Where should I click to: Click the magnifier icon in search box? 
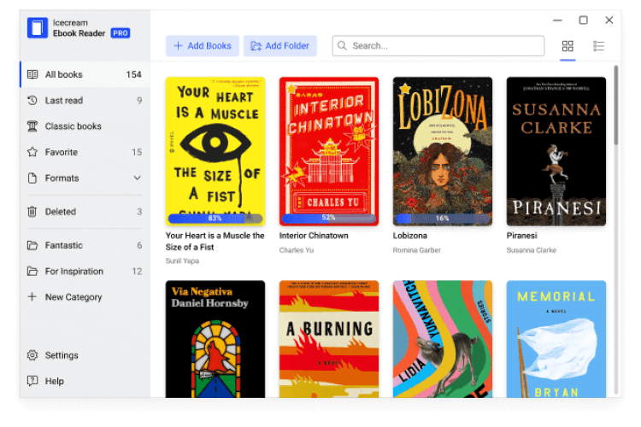[x=342, y=45]
